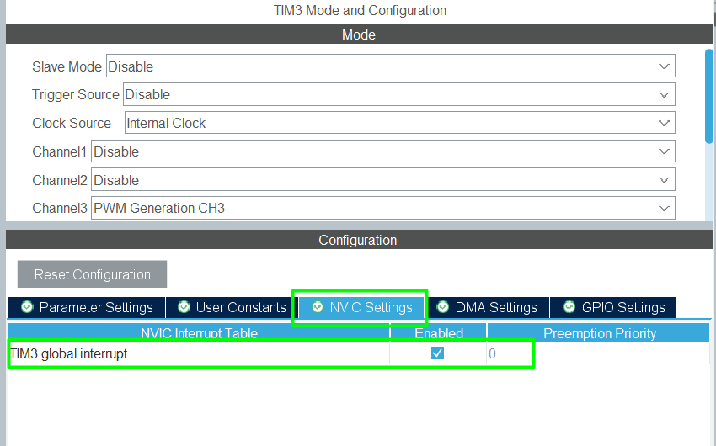Open the Clock Source combo box
This screenshot has height=446, width=716.
(x=399, y=123)
